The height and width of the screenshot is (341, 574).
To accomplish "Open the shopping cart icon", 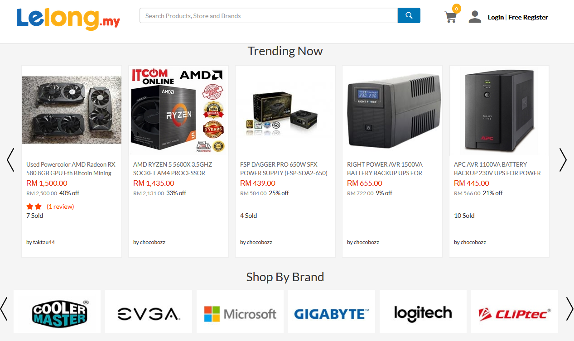I will point(450,17).
